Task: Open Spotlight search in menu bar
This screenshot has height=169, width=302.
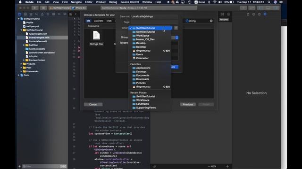Action: (x=269, y=2)
